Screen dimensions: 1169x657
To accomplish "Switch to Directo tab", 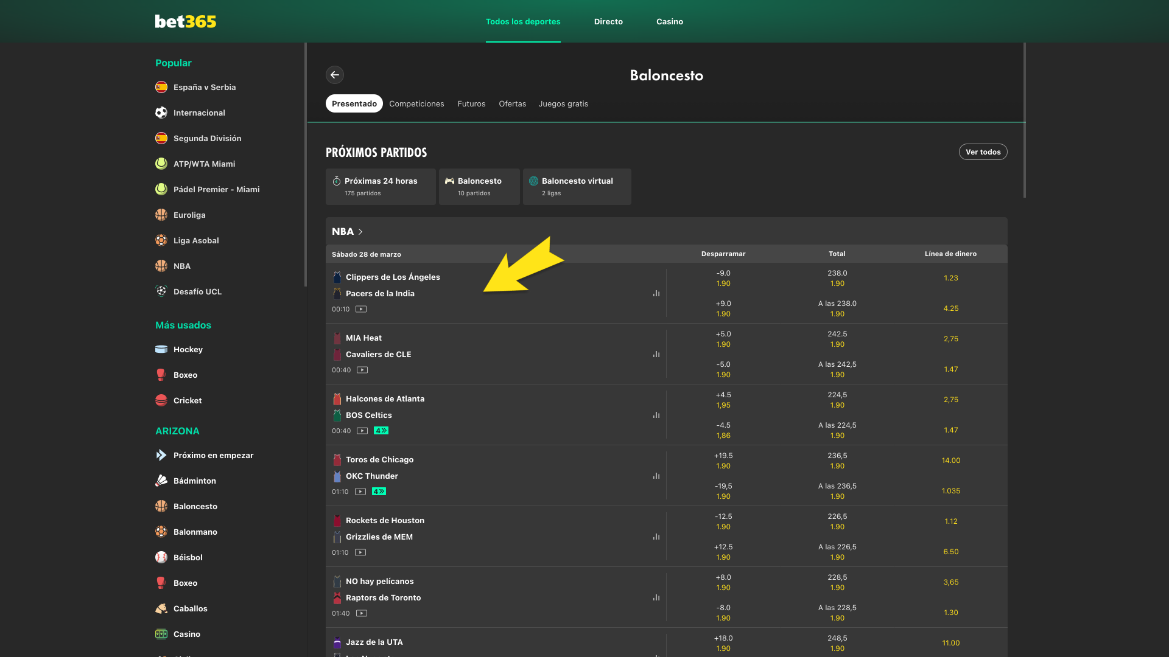I will click(608, 21).
